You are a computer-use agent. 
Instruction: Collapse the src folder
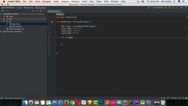(4, 21)
